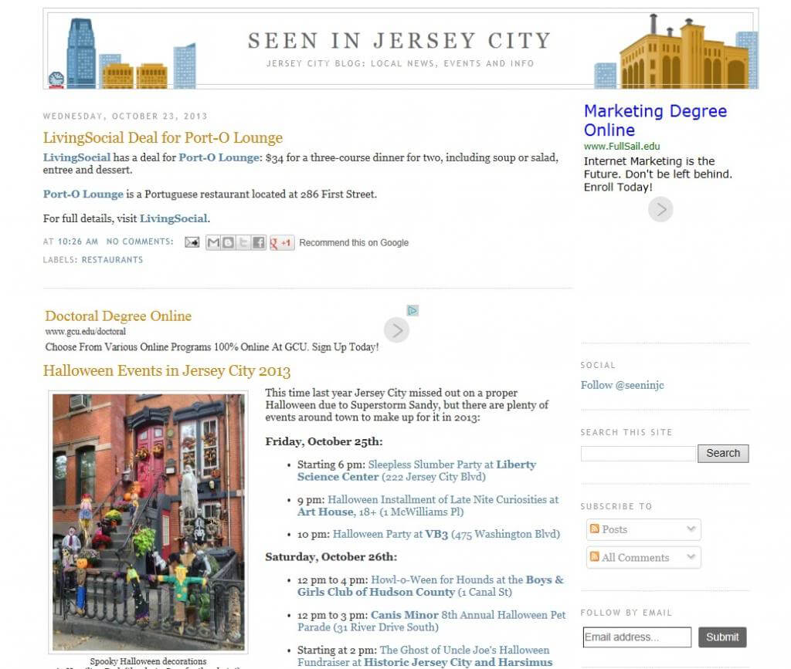Click the BlogThis share icon
The width and height of the screenshot is (791, 669).
point(228,243)
